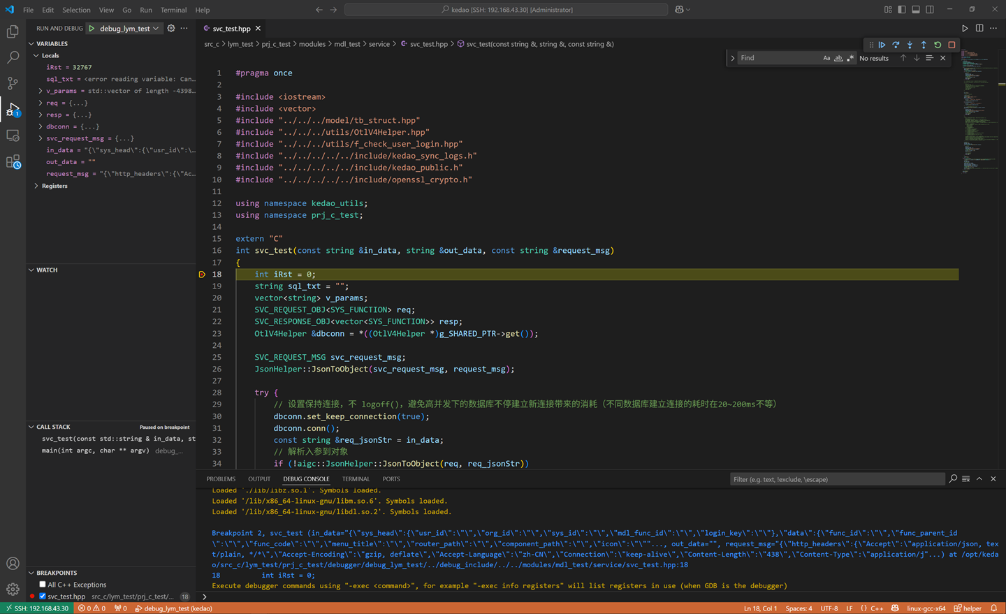The height and width of the screenshot is (614, 1006).
Task: Expand the req variable
Action: pos(41,103)
